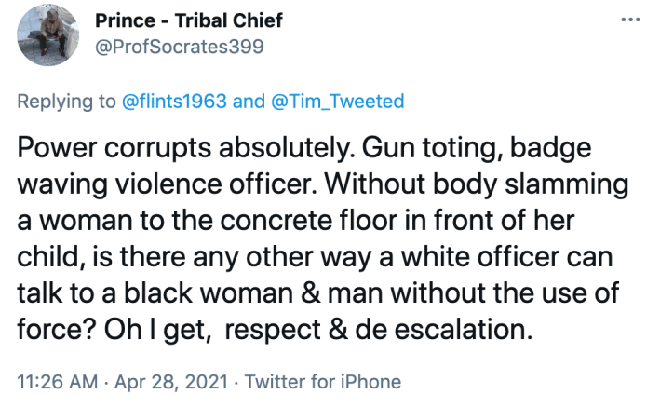Click the 'Replying to' label text

(x=68, y=102)
